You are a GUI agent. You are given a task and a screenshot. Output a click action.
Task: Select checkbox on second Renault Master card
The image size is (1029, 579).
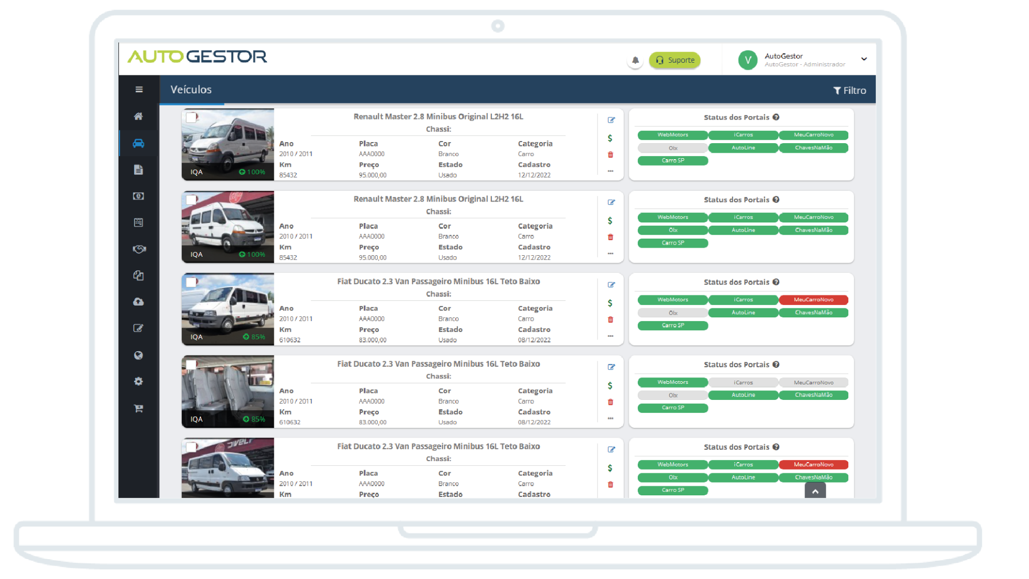(x=191, y=199)
